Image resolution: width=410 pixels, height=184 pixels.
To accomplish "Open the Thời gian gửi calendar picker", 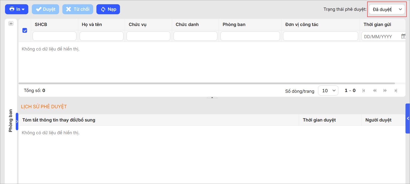I will 403,36.
